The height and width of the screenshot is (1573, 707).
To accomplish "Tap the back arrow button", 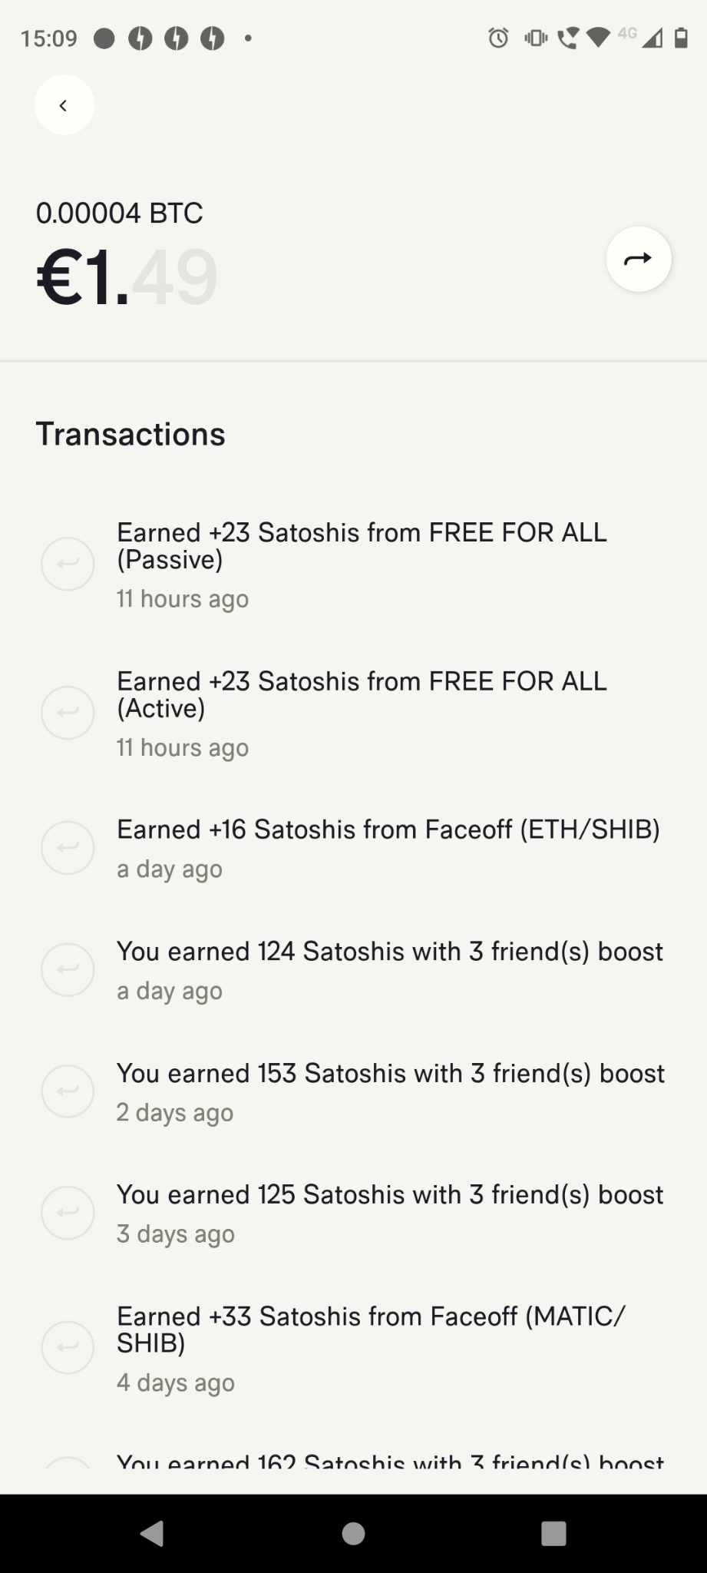I will click(64, 105).
